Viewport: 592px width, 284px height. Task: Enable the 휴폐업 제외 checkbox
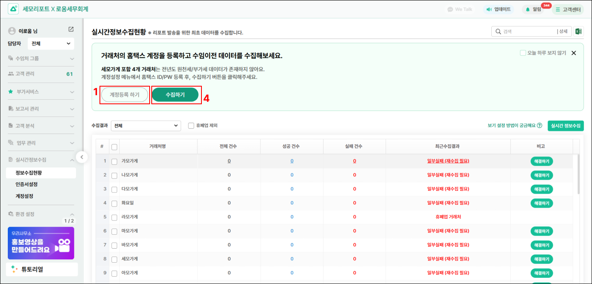(x=191, y=126)
